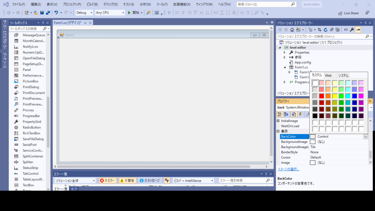Image resolution: width=375 pixels, height=211 pixels.
Task: Select the PictureBox control in the toolbox
Action: 30,81
